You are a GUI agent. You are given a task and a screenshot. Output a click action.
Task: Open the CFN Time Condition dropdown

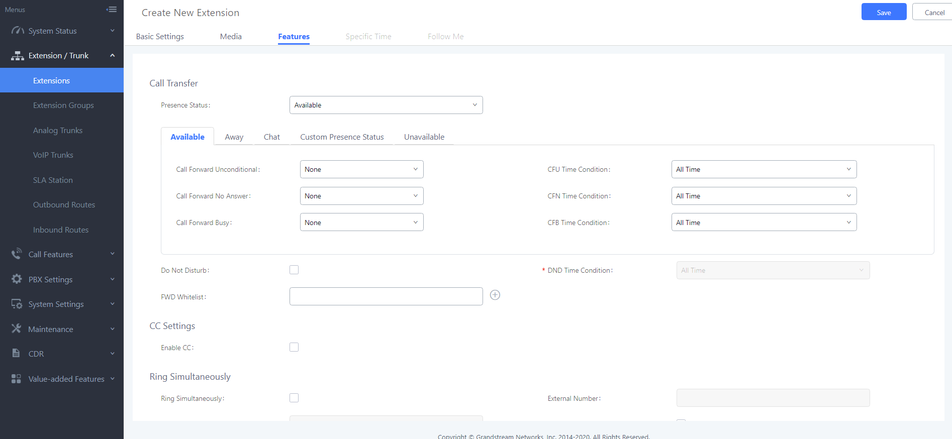(x=764, y=196)
